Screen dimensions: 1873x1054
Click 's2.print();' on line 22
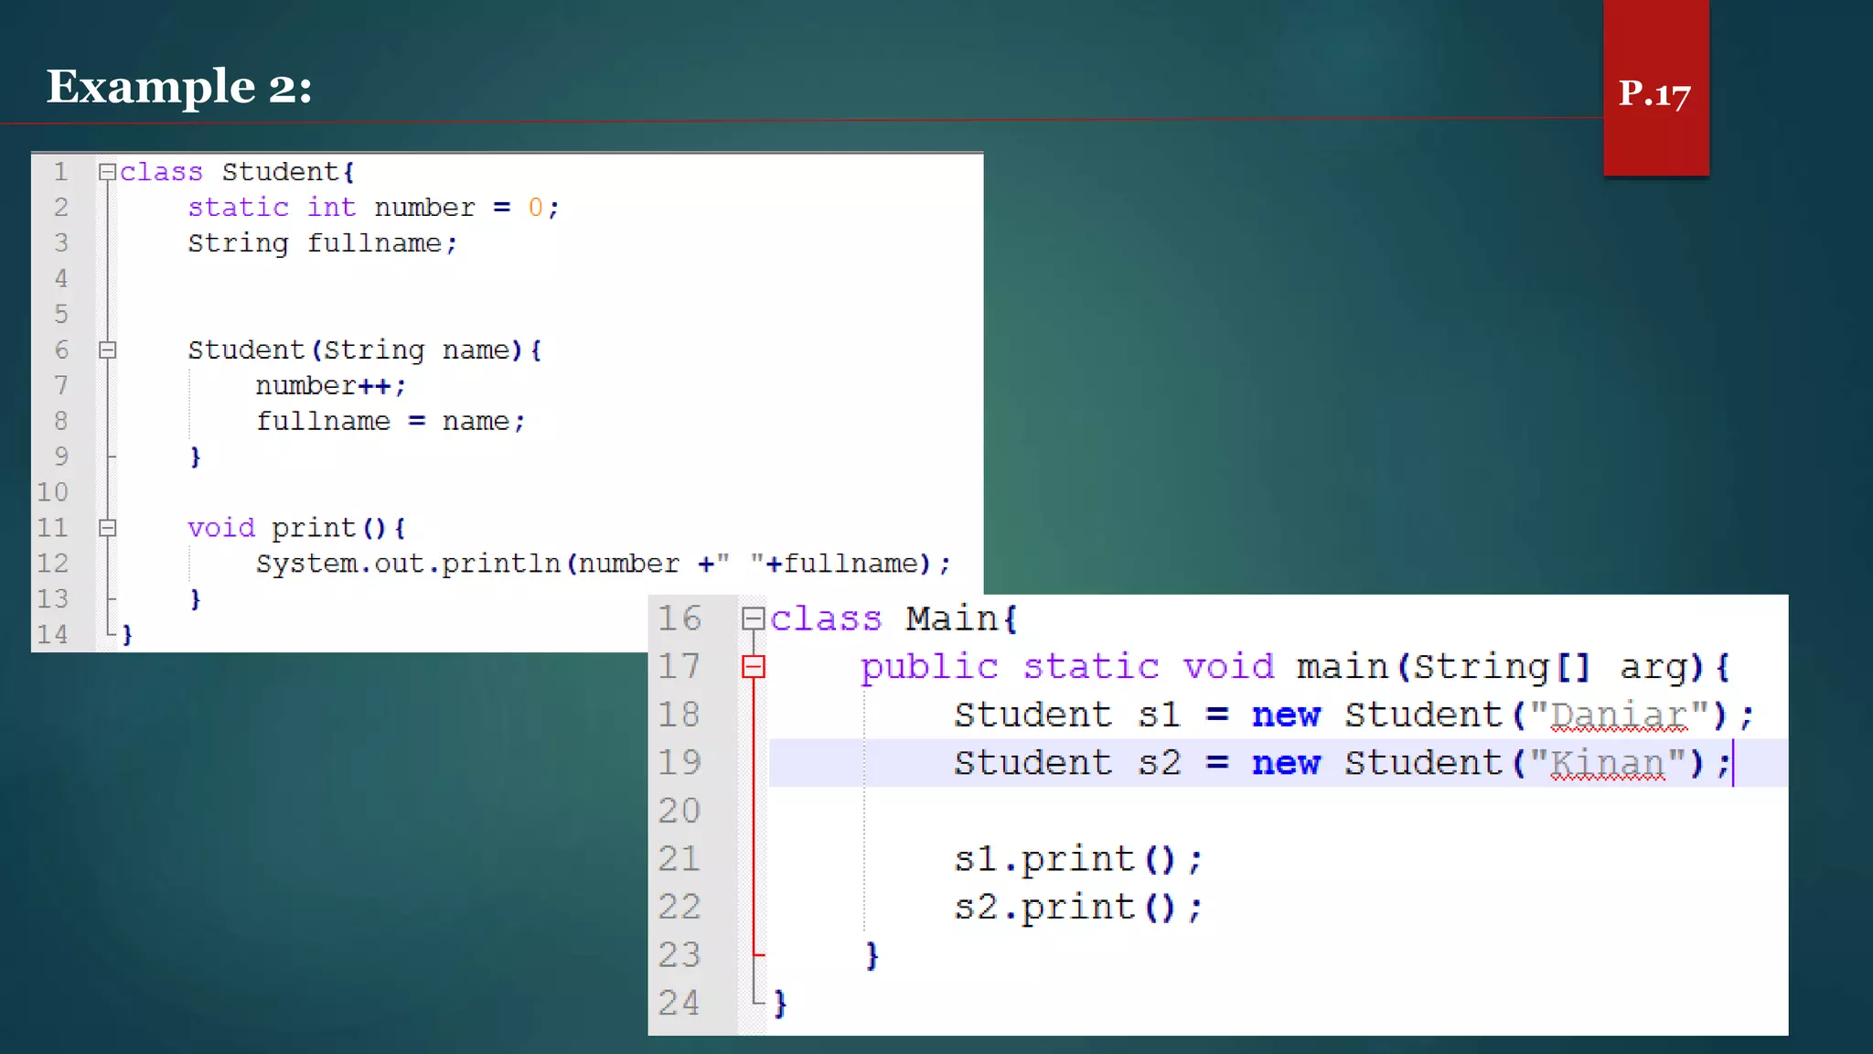(1077, 908)
